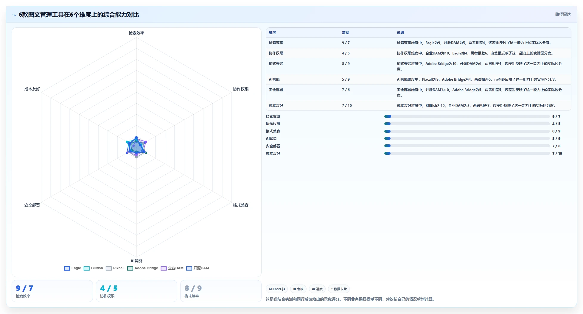Click the 维度 table column header
This screenshot has width=583, height=314.
point(272,33)
